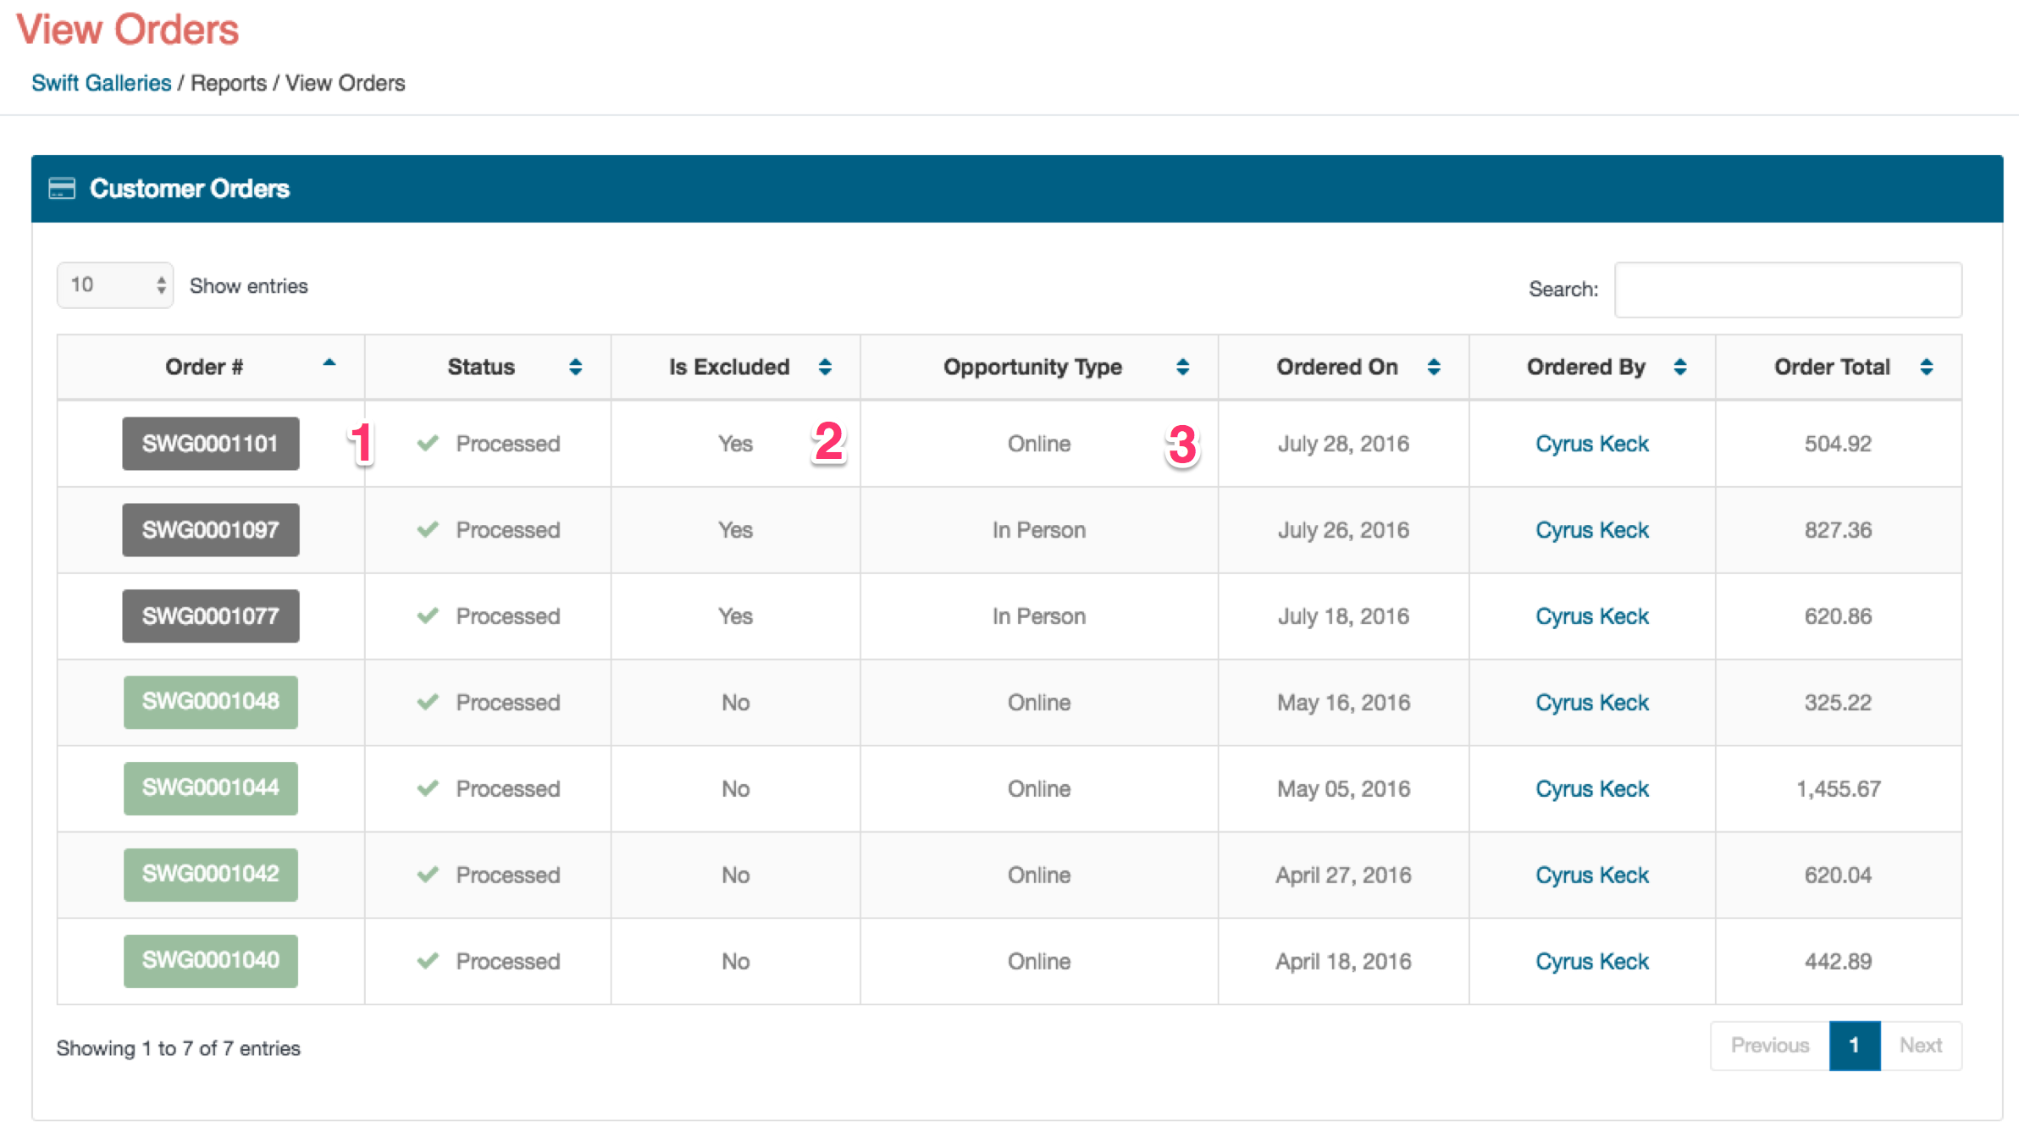The height and width of the screenshot is (1138, 2019).
Task: Select the May 16, 2016 date cell
Action: click(x=1344, y=703)
